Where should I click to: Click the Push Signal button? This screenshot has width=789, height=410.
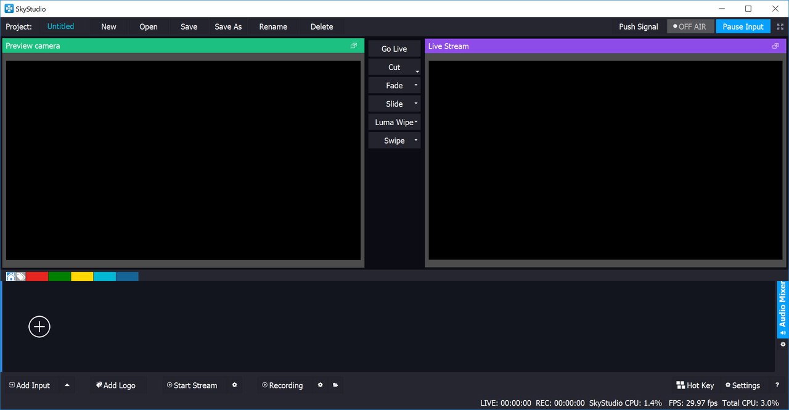[x=639, y=27]
